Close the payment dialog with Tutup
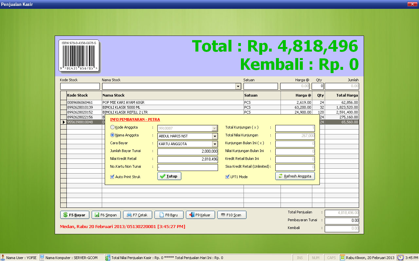The width and height of the screenshot is (419, 261). (x=169, y=176)
